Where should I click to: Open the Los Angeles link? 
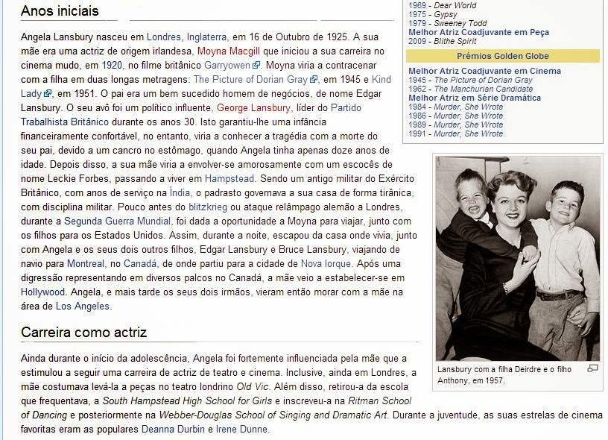pos(83,307)
